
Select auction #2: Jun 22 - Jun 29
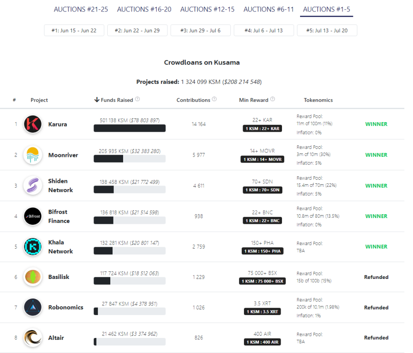click(137, 30)
